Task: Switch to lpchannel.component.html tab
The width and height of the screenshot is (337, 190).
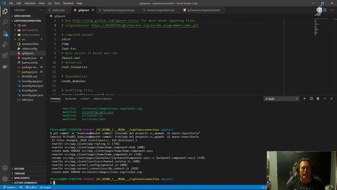Action: pyautogui.click(x=203, y=10)
